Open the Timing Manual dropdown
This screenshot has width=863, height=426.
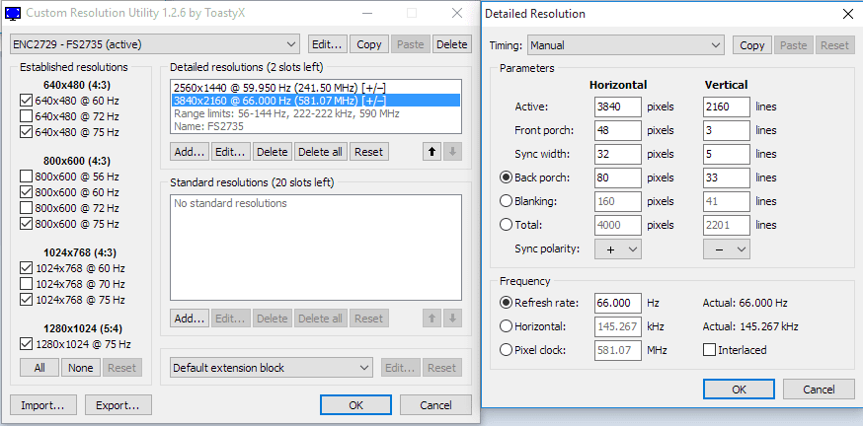(625, 45)
